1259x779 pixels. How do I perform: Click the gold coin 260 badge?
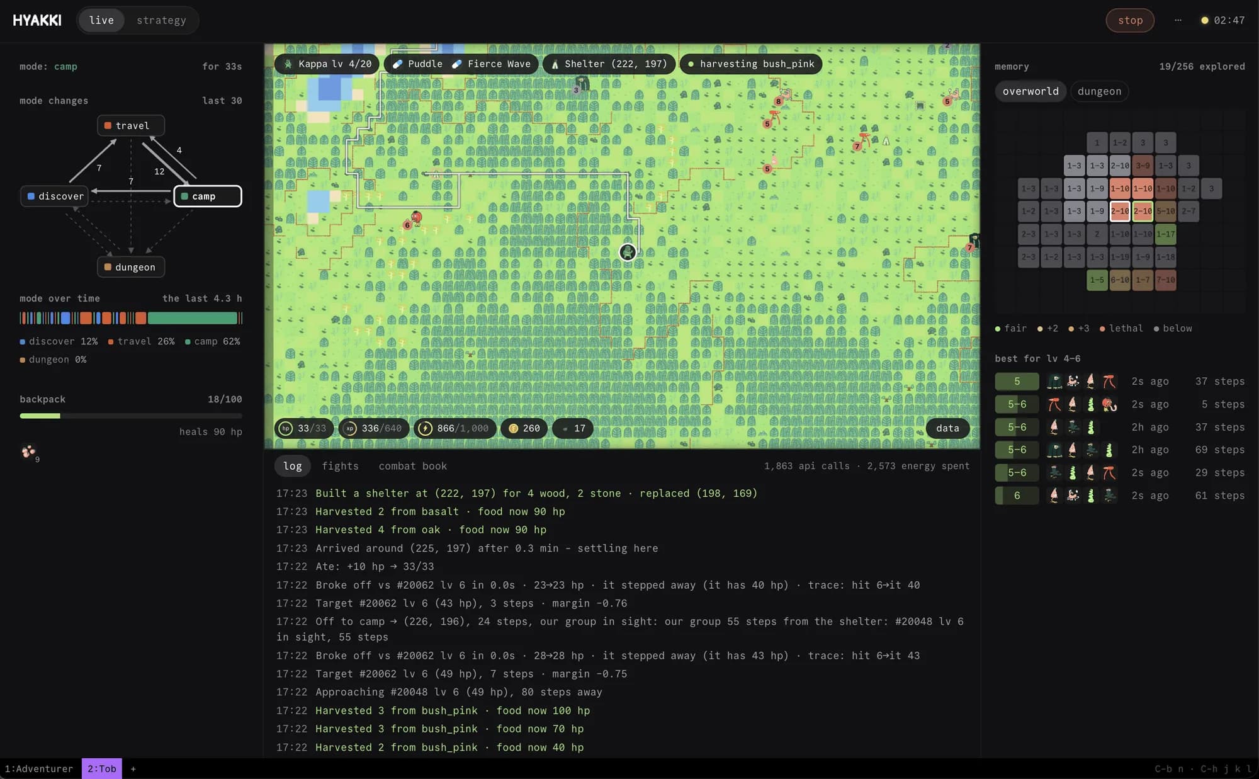[524, 428]
